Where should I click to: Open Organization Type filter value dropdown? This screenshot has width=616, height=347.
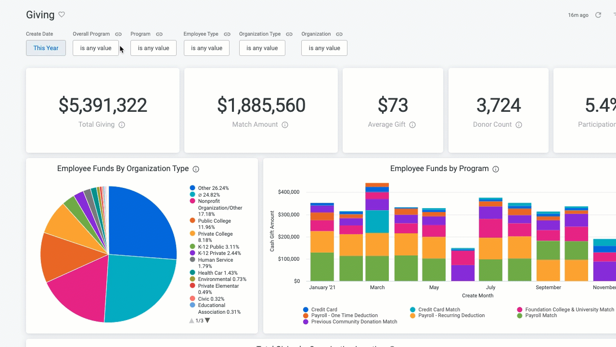pos(262,48)
